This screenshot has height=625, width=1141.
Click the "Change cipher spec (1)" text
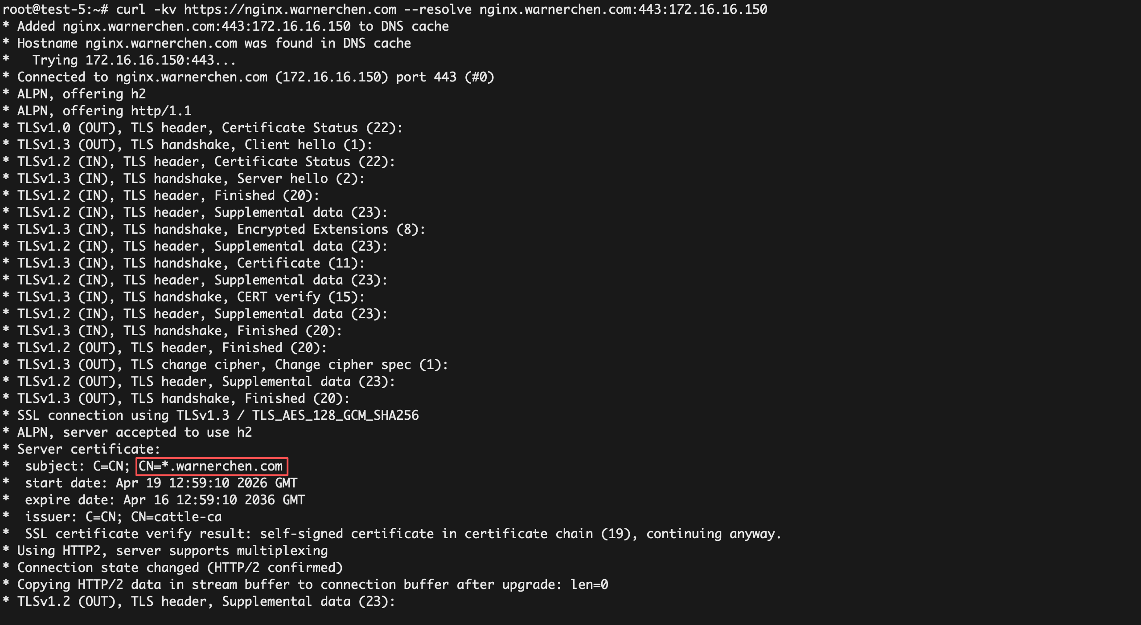[361, 365]
